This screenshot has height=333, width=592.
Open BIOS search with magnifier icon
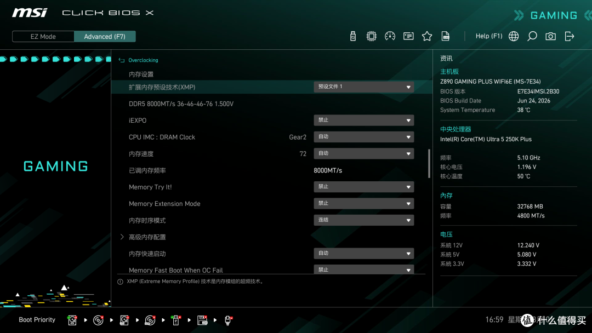click(532, 36)
